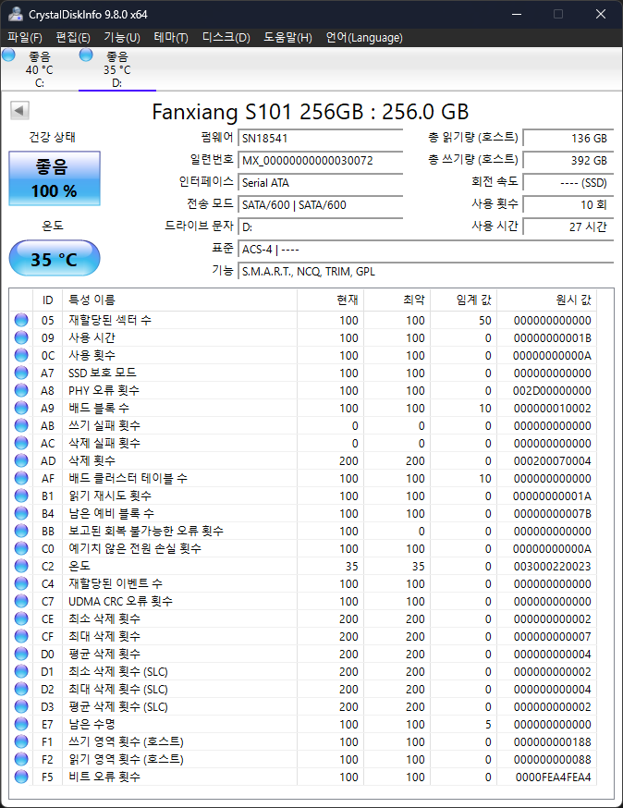The width and height of the screenshot is (623, 808).
Task: Click the raw value 002D00000000
Action: pyautogui.click(x=552, y=391)
